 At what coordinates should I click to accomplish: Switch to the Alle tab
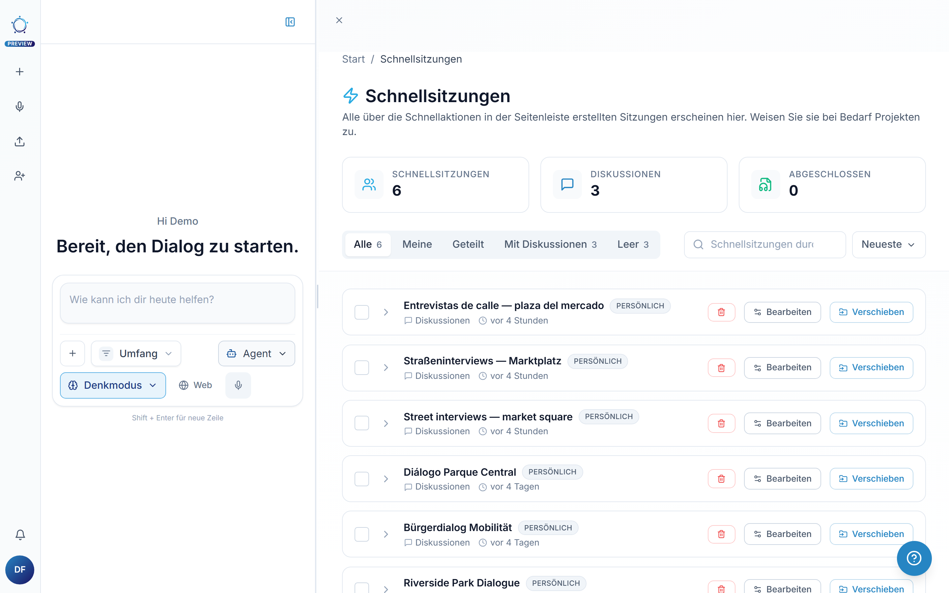tap(368, 244)
